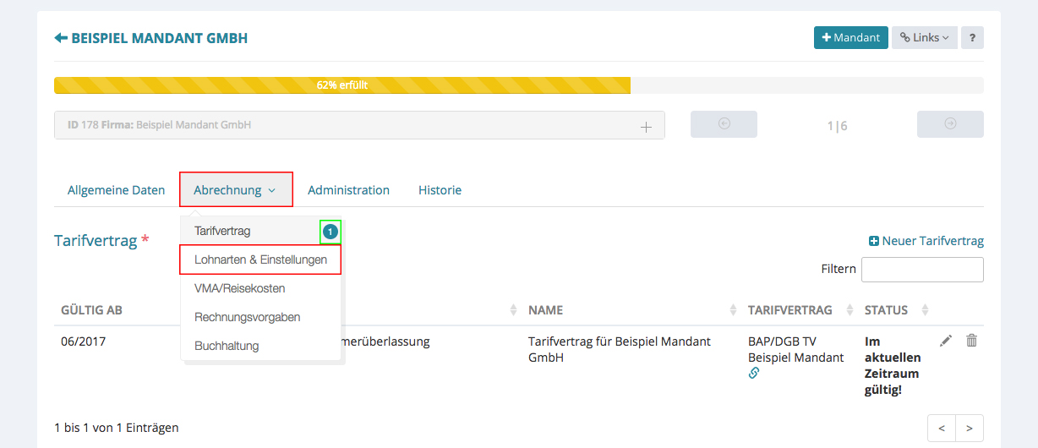
Task: Click the + Mandant button
Action: tap(850, 38)
